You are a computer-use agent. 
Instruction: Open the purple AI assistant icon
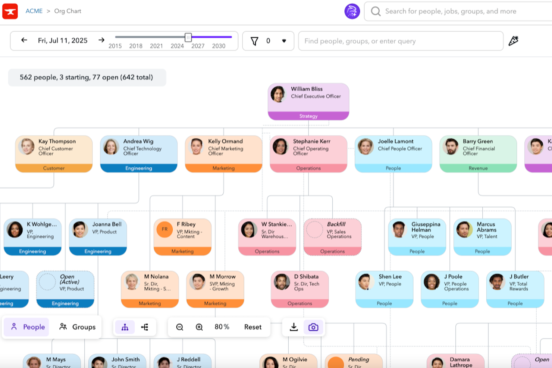point(352,11)
